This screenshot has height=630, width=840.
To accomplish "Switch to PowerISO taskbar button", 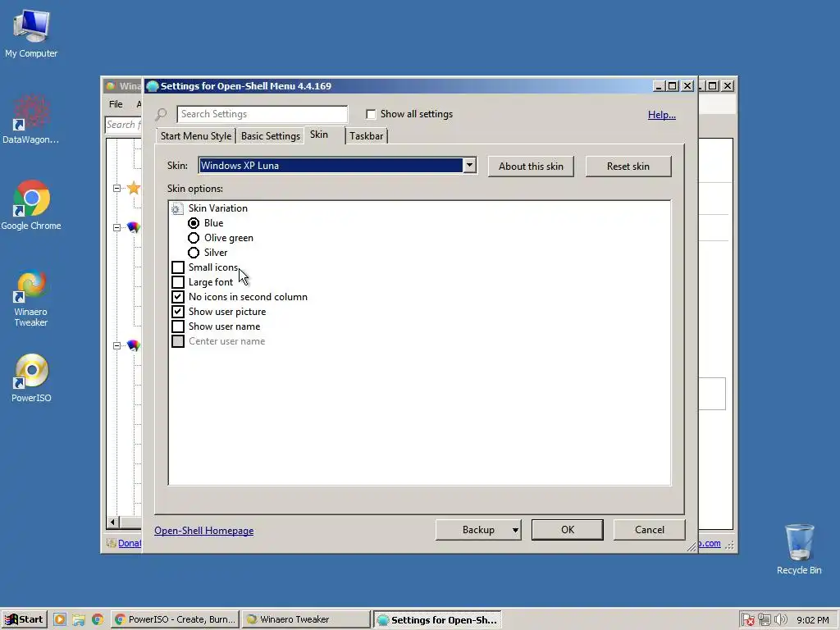I will 176,619.
